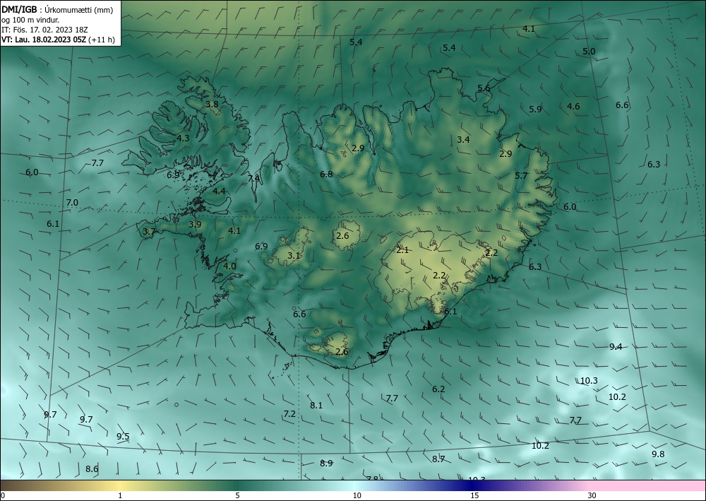Click the 4.3 value on the map
This screenshot has width=706, height=501.
(x=183, y=138)
